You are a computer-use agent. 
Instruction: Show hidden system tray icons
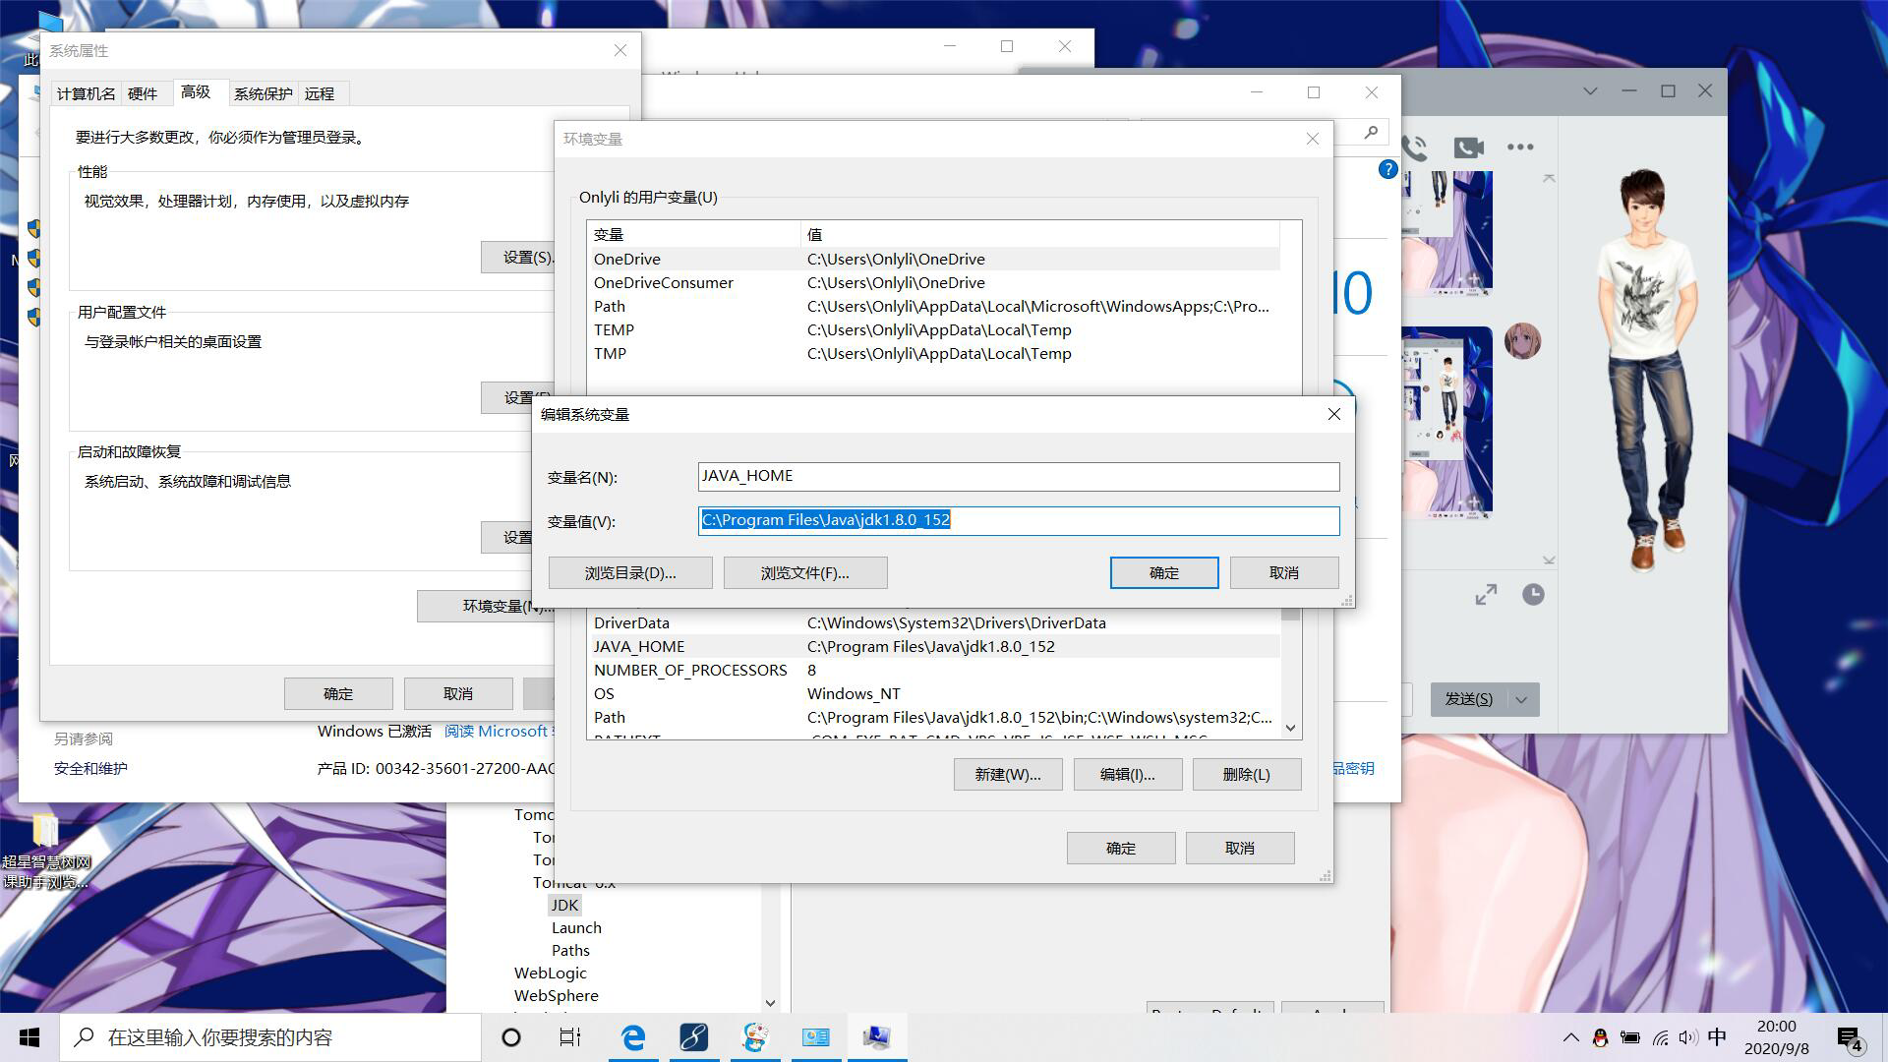click(1570, 1037)
